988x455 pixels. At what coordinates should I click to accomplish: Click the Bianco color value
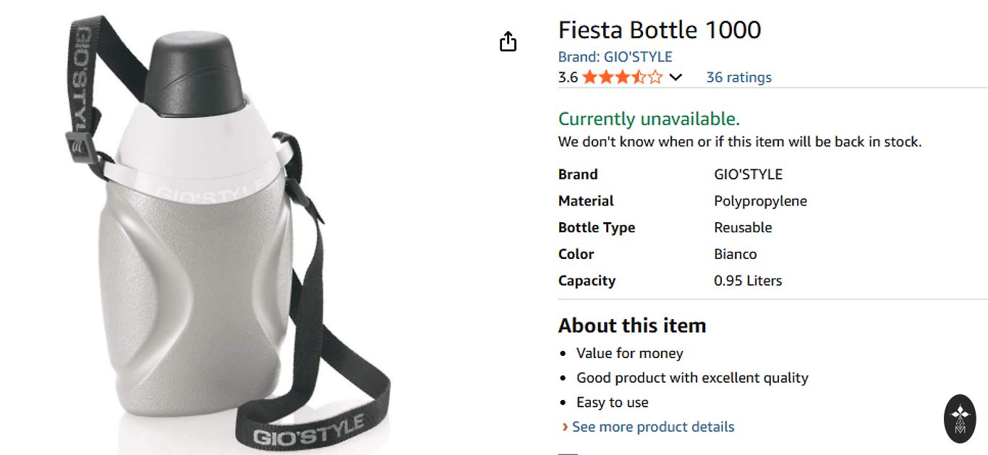[x=735, y=254]
